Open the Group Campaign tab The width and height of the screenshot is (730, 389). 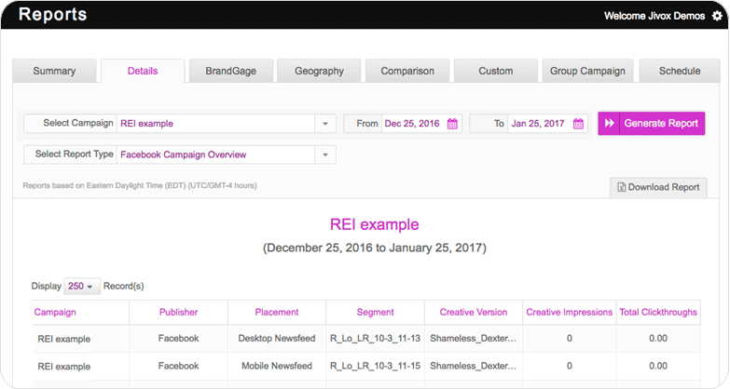click(x=588, y=72)
